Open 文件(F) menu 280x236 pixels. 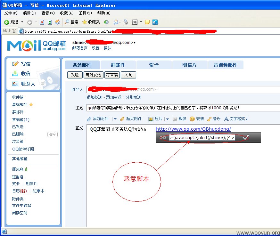tap(11, 13)
